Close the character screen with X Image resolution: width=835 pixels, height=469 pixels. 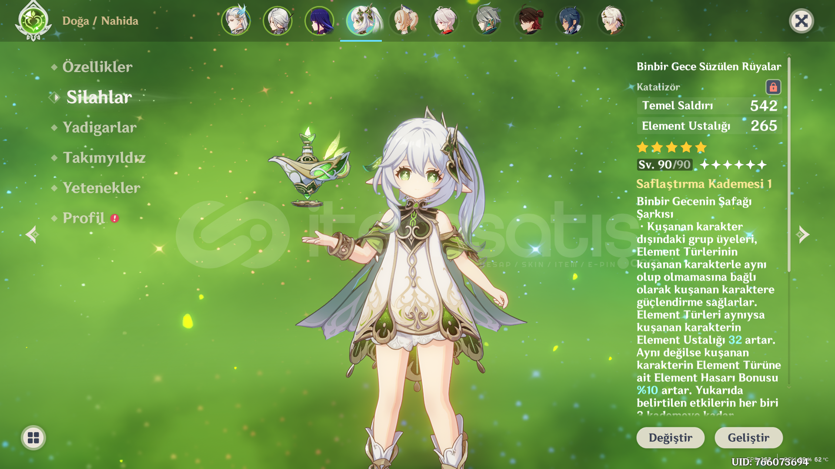tap(801, 21)
